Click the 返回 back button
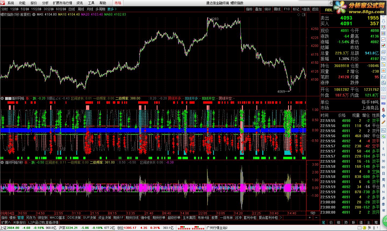The image size is (387, 231). (x=315, y=9)
